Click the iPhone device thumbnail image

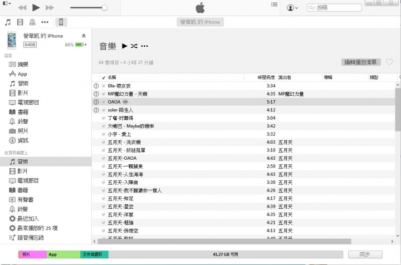point(12,40)
